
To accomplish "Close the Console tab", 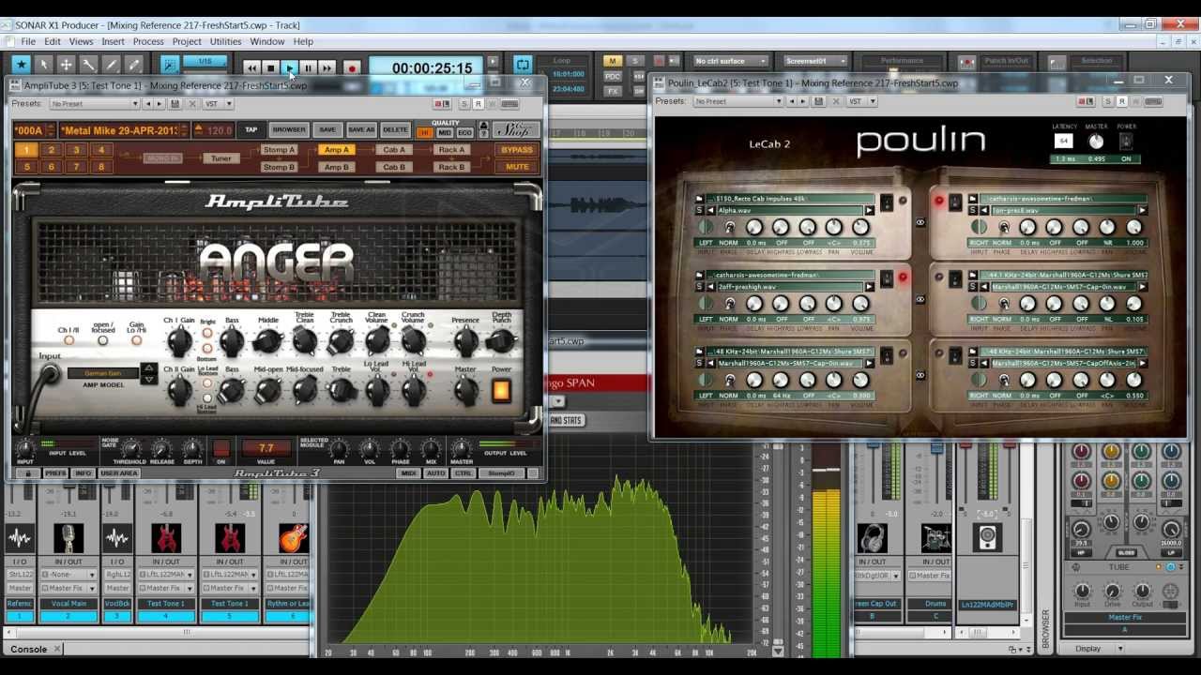I will (x=56, y=649).
